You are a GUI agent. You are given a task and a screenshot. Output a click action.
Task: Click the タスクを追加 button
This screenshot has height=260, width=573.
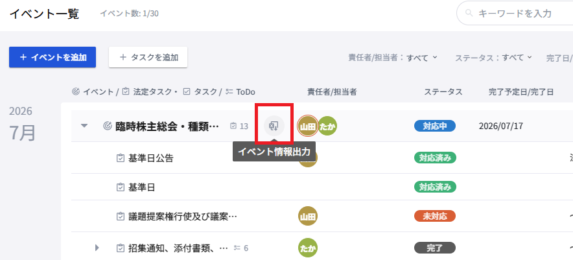pyautogui.click(x=148, y=57)
